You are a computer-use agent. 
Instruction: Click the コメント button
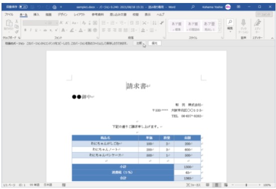264,14
